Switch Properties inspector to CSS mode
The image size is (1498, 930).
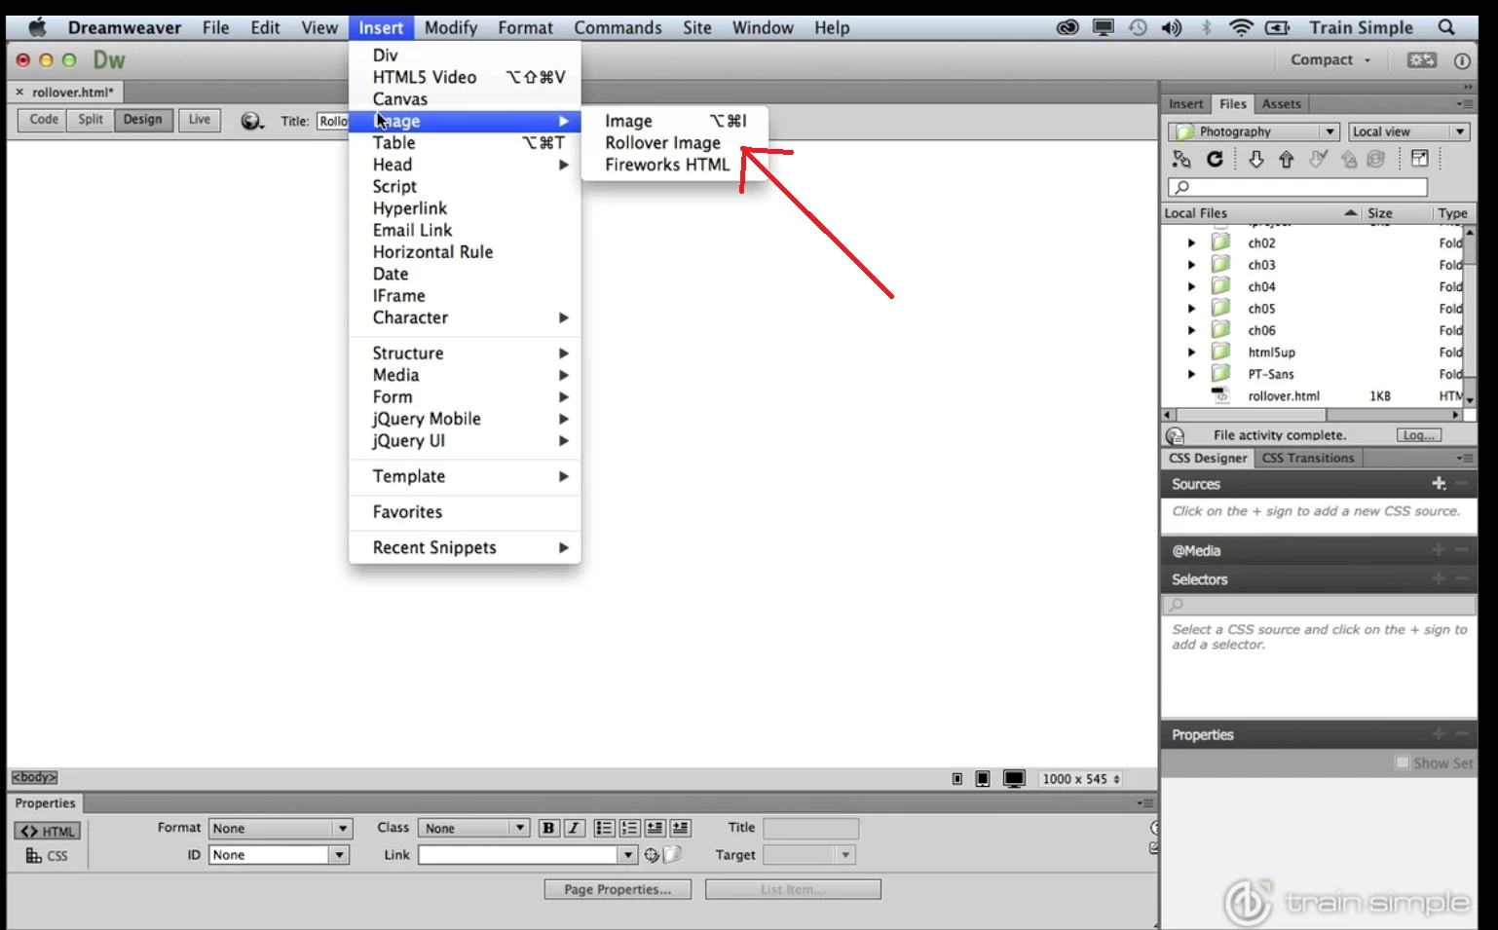click(x=47, y=856)
